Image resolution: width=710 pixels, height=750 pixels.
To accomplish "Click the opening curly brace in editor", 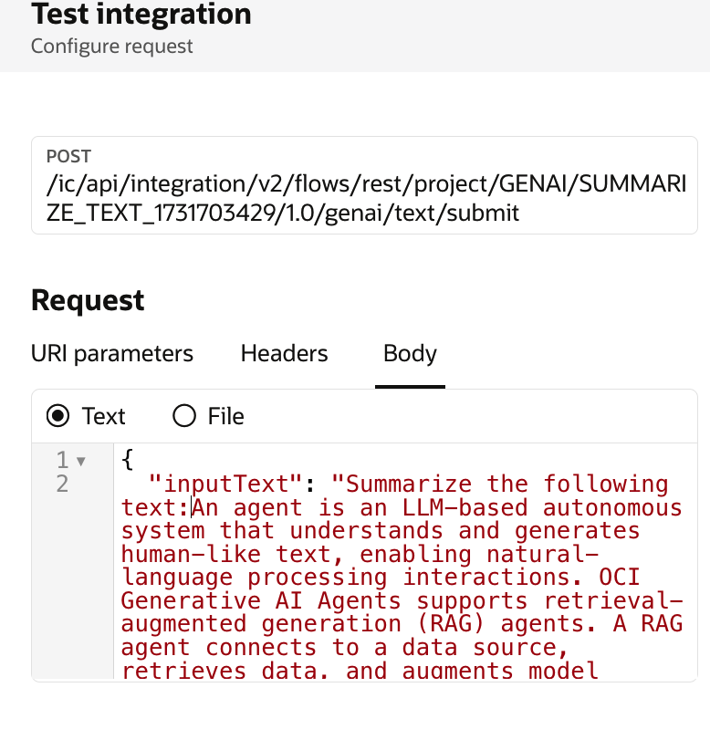I will (128, 460).
